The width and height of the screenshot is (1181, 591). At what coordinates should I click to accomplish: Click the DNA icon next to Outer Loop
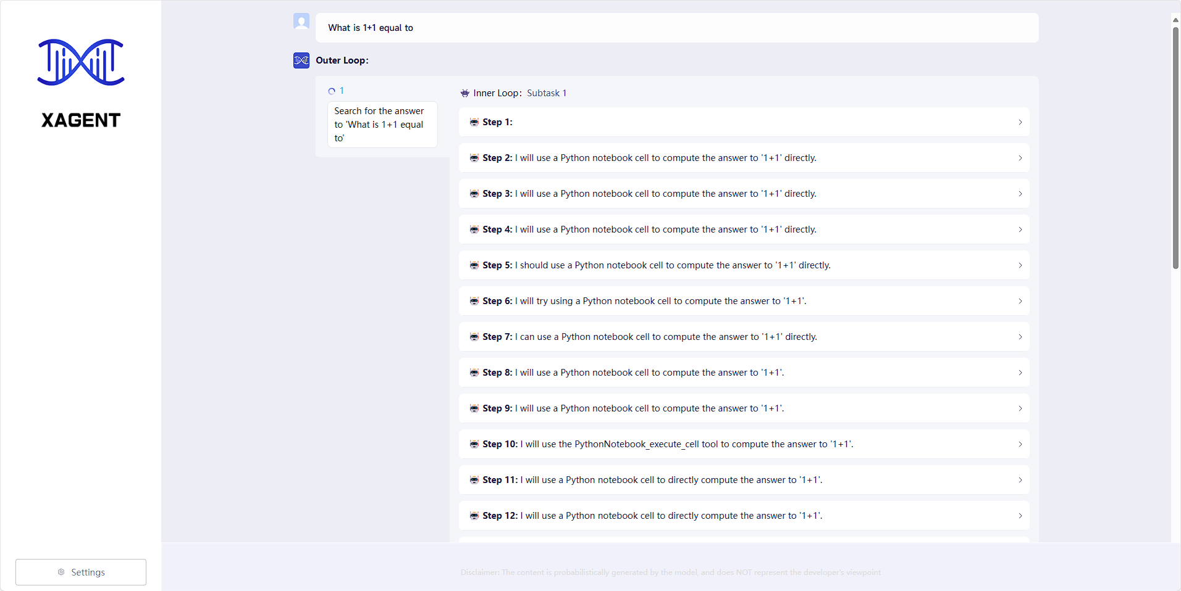click(301, 60)
